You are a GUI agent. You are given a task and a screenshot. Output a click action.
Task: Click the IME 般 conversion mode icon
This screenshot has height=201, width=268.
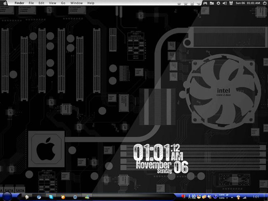pyautogui.click(x=193, y=197)
